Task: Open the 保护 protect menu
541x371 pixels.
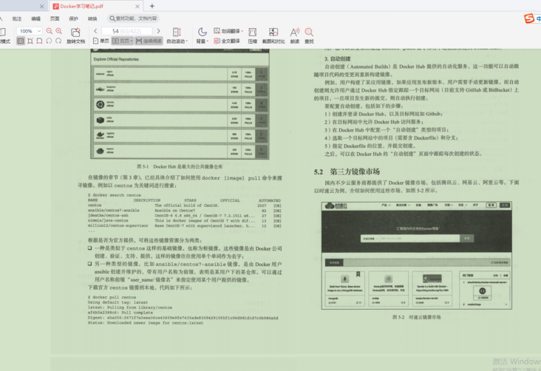Action: pos(73,18)
